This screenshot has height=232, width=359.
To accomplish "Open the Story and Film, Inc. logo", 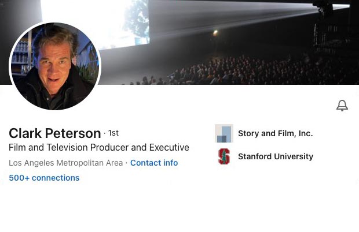I will (x=224, y=133).
